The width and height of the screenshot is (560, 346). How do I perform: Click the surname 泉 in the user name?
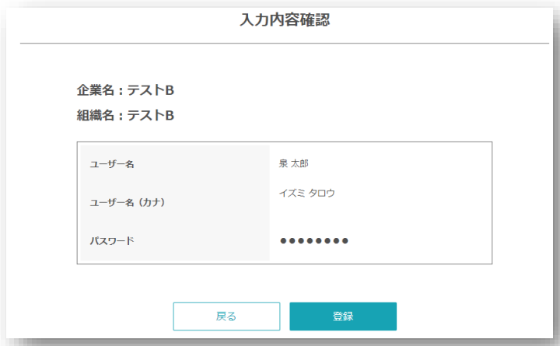pos(284,163)
